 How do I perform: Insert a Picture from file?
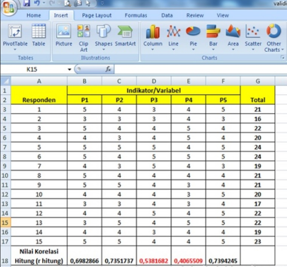coord(64,36)
